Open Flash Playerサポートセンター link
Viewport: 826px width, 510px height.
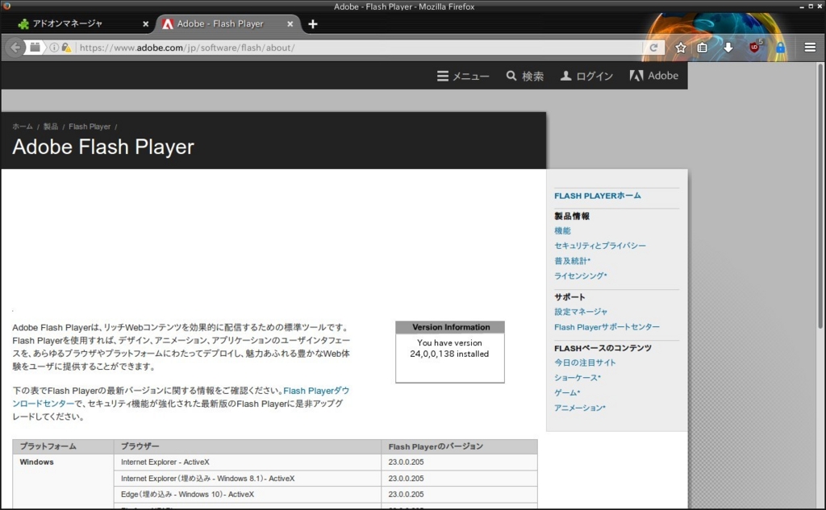point(607,327)
